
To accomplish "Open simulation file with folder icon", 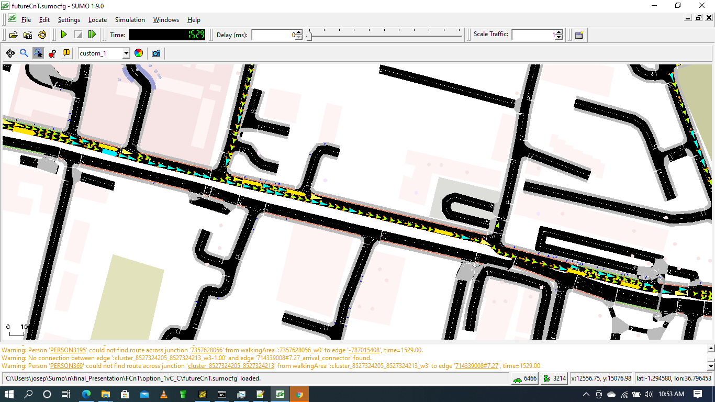I will [x=13, y=35].
